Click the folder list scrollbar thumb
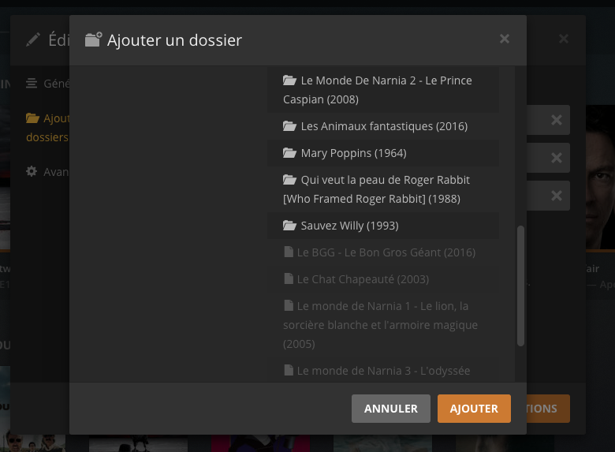Viewport: 615px width, 452px height. coord(520,286)
